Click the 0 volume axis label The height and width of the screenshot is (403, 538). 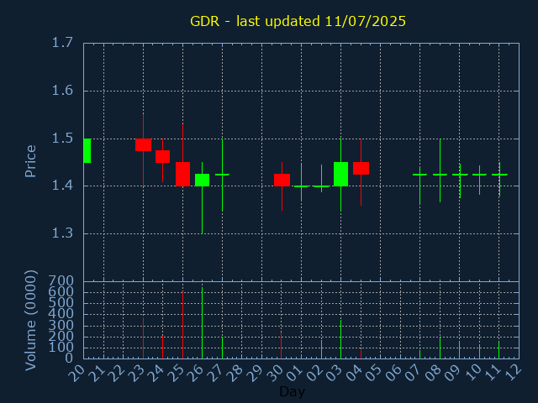pyautogui.click(x=69, y=359)
